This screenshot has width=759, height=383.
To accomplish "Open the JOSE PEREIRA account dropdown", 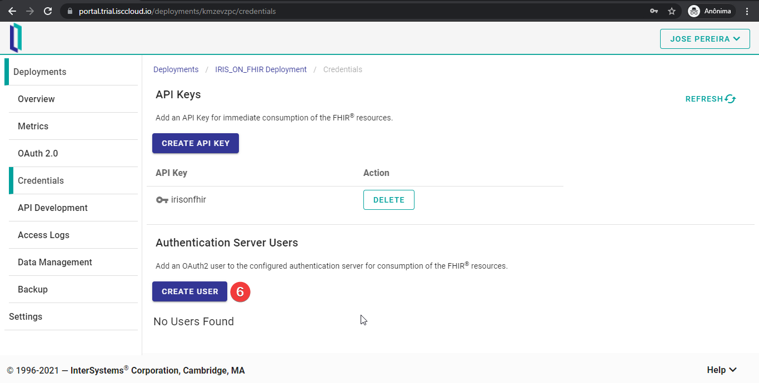I will click(x=705, y=39).
